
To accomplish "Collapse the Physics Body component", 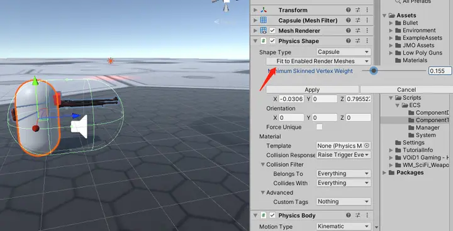I will (x=255, y=215).
